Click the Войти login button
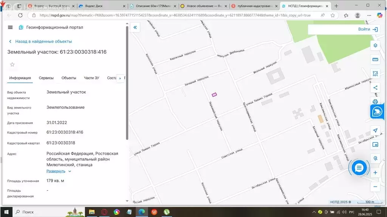The image size is (387, 217). [x=364, y=29]
